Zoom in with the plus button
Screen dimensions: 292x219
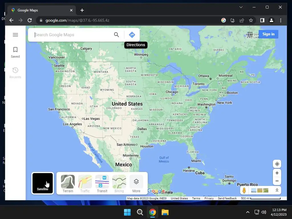[277, 173]
